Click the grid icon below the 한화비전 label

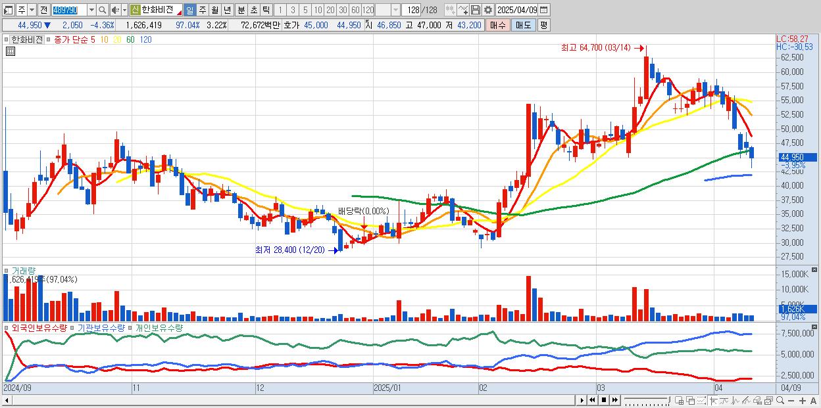(x=10, y=51)
